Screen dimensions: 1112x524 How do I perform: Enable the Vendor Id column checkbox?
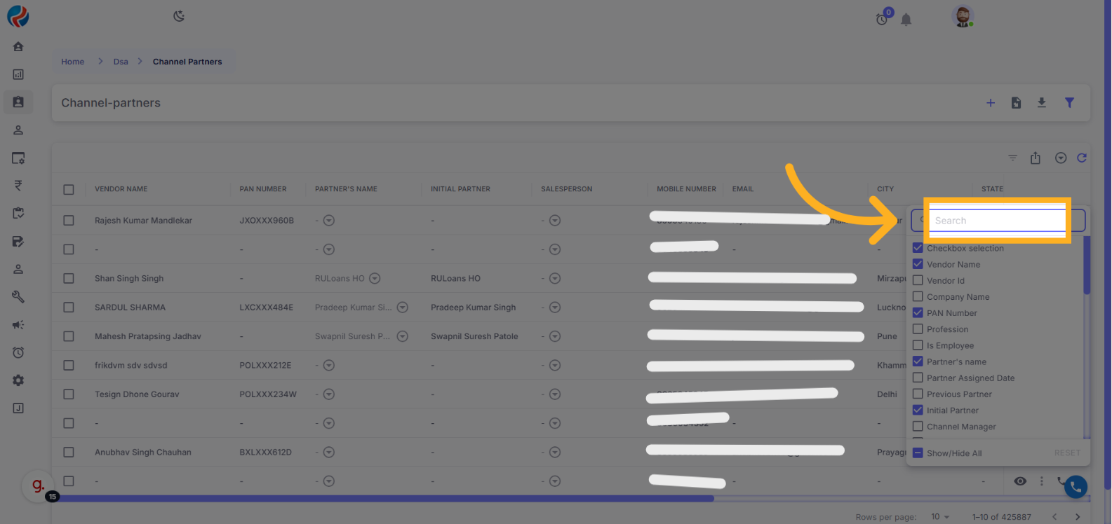point(918,280)
